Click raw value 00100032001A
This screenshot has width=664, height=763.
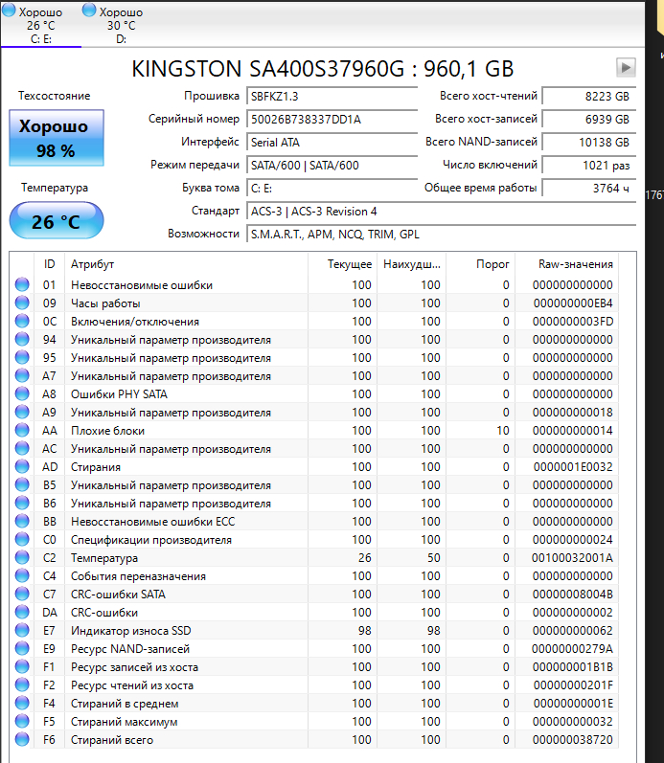[x=572, y=558]
